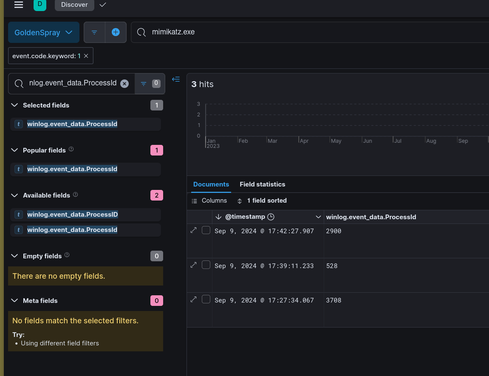Click the mimikatz.exe query search field

pyautogui.click(x=297, y=32)
